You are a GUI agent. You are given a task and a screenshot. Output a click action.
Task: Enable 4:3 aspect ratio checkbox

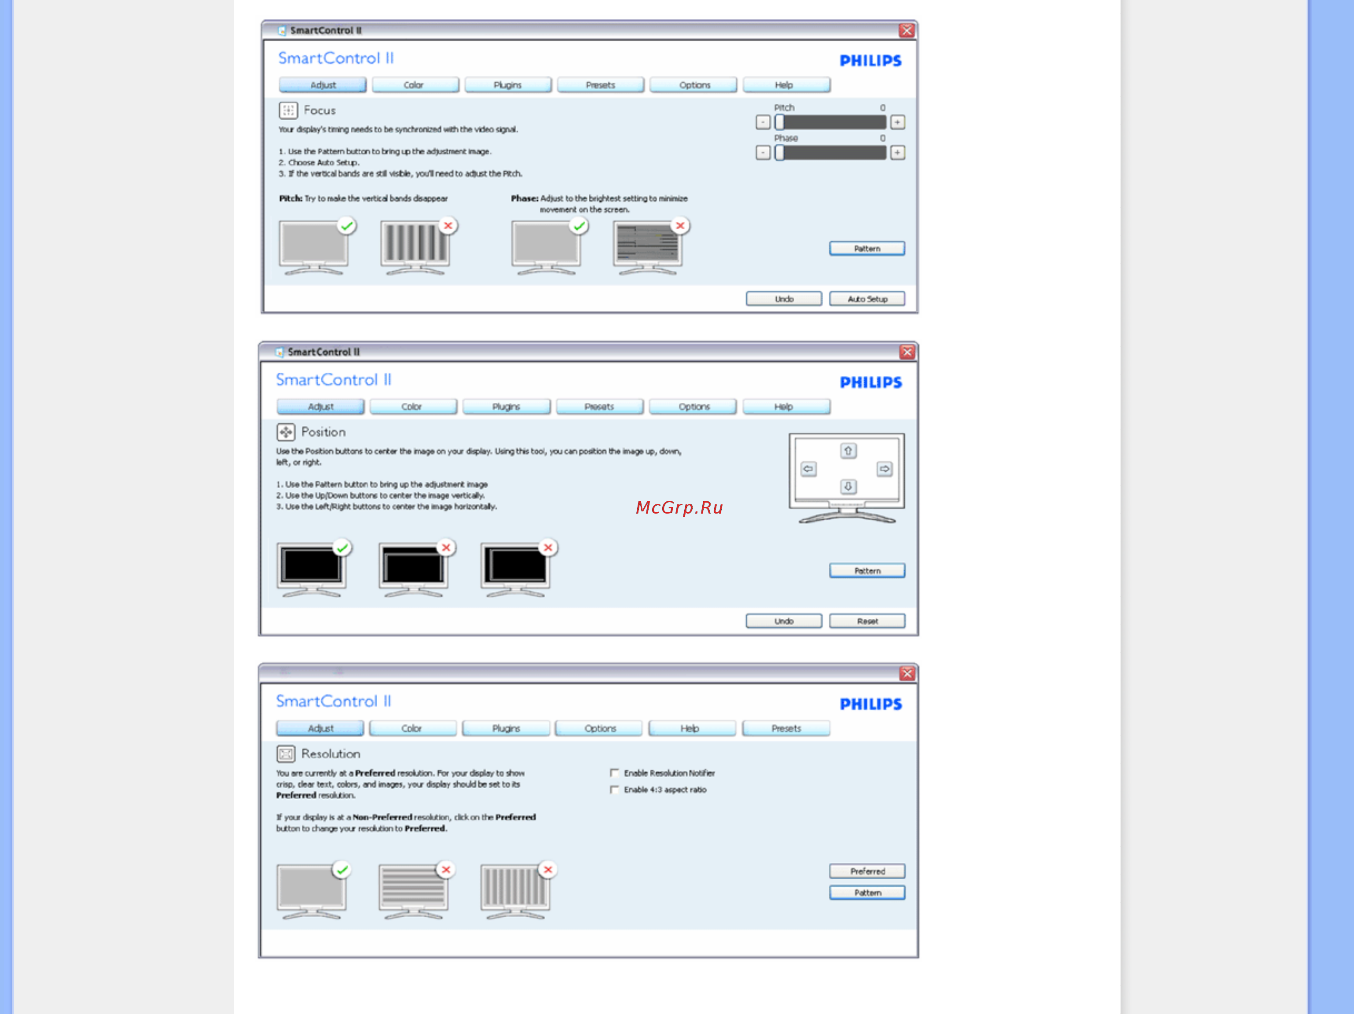[x=615, y=789]
